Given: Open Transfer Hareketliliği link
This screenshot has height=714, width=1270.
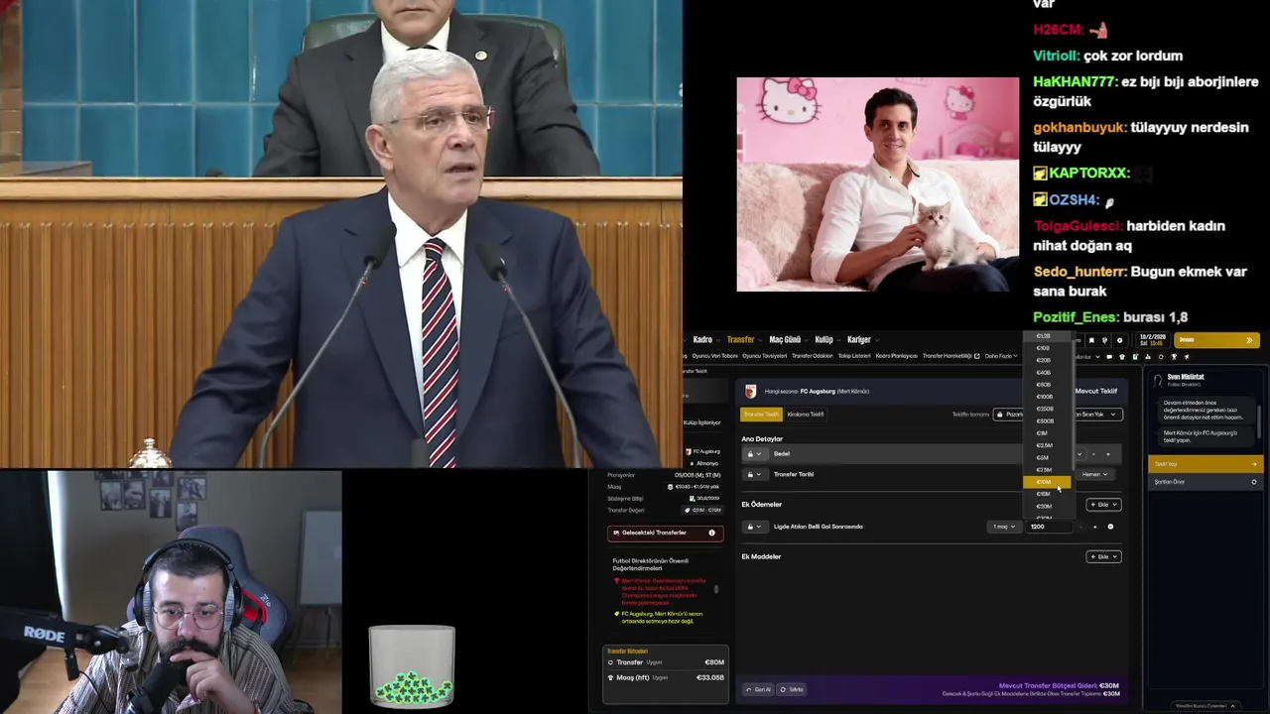Looking at the screenshot, I should coord(951,356).
